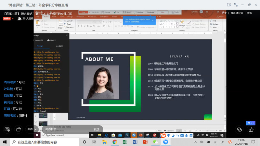260x146 pixels.
Task: Click the link-mic icon beside like button
Action: coord(239,129)
